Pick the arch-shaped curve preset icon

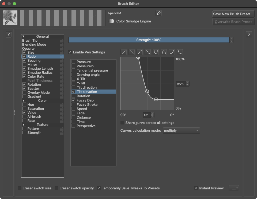click(164, 52)
